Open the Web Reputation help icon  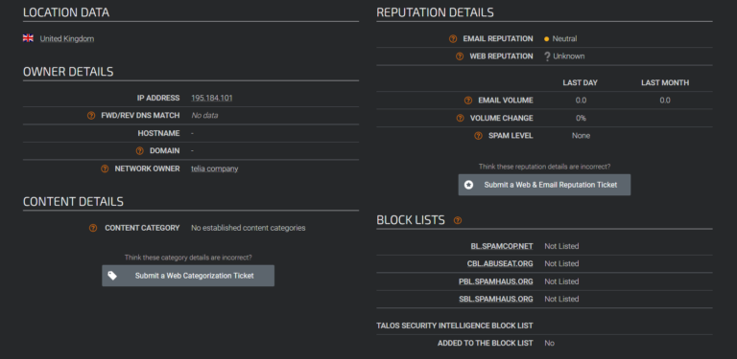click(x=460, y=56)
